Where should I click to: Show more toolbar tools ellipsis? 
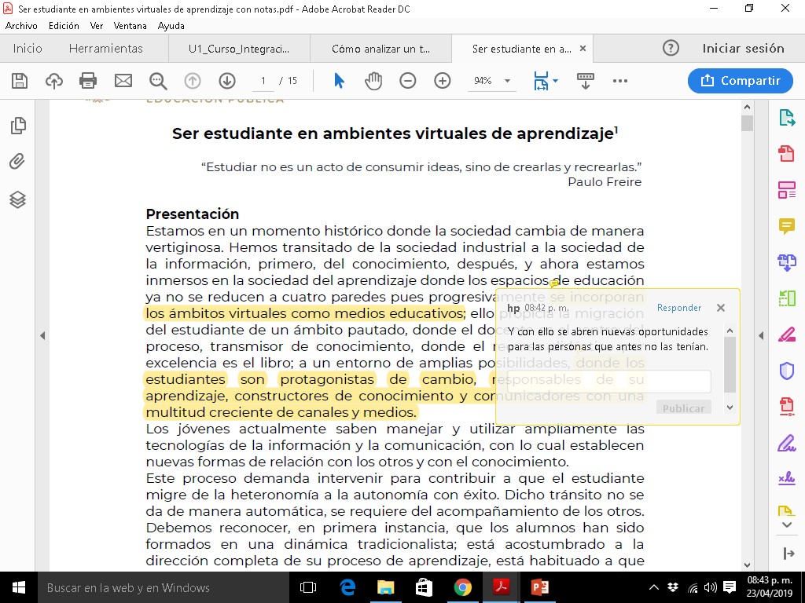pyautogui.click(x=619, y=81)
